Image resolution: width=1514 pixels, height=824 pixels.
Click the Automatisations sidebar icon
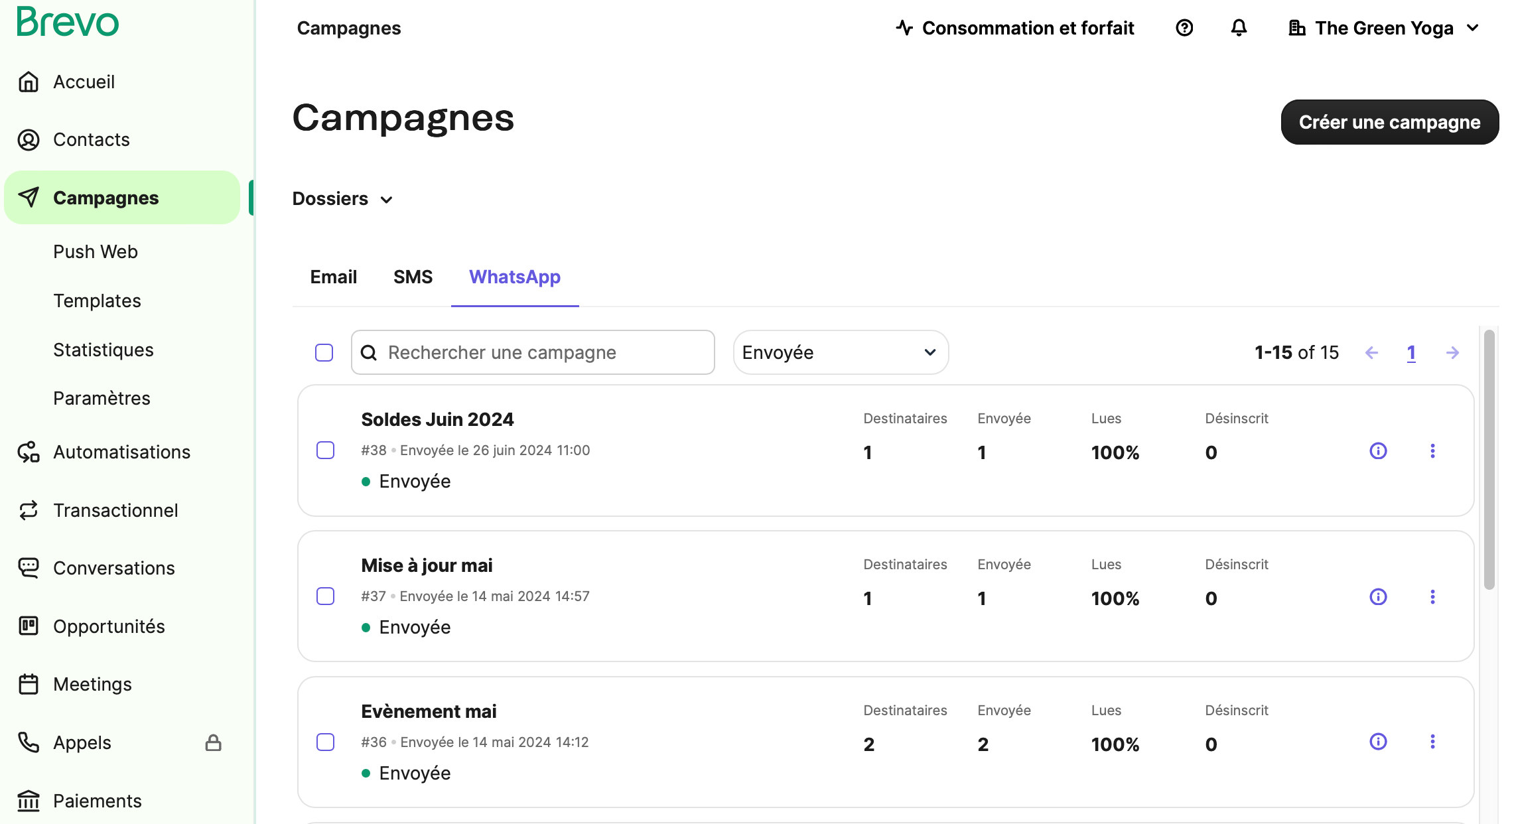coord(29,452)
